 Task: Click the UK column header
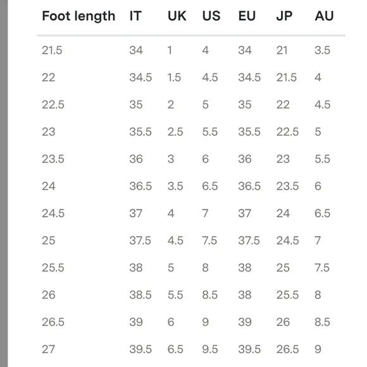click(177, 16)
